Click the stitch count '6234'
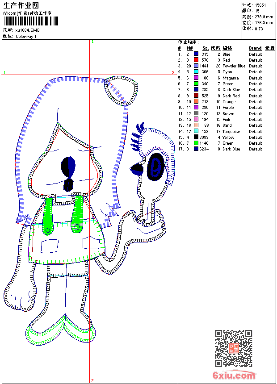This screenshot has width=277, height=384. (204, 149)
